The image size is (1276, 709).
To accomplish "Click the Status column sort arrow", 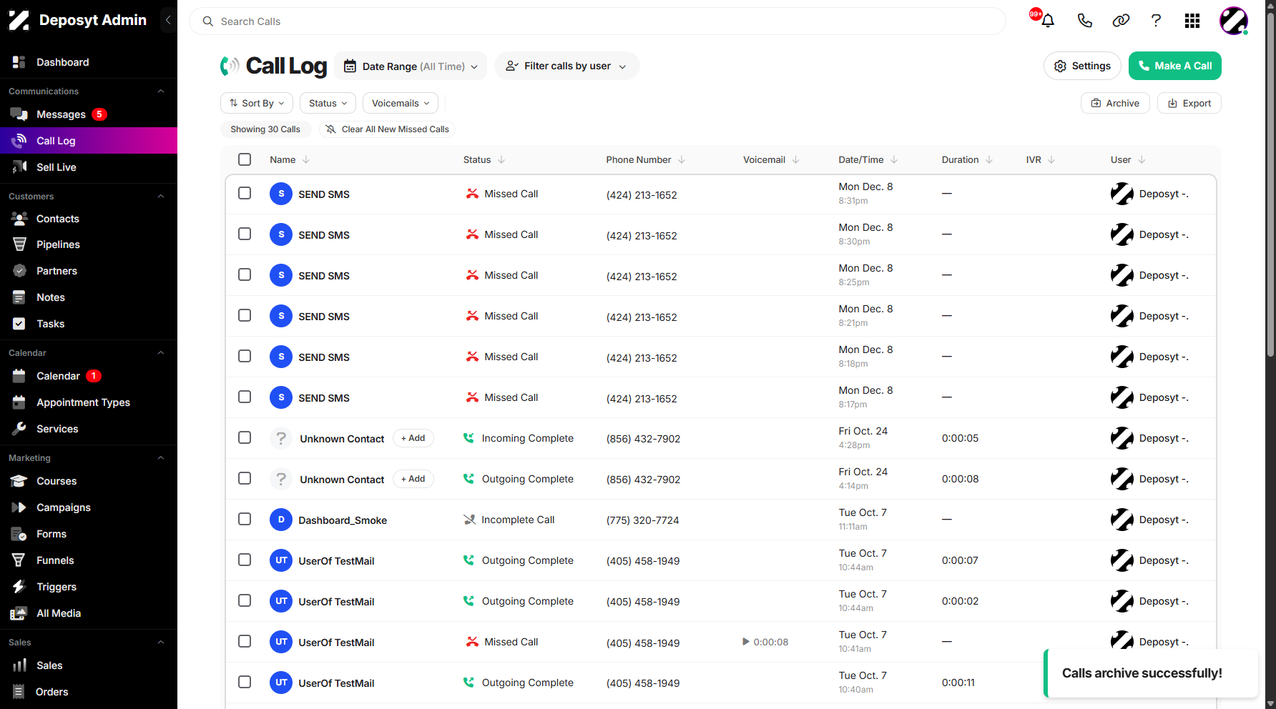I will pos(501,159).
